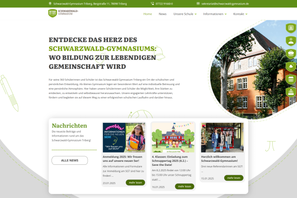Expand the Unsere Schule dropdown menu
Viewport: 297px width, 198px height.
pos(185,14)
